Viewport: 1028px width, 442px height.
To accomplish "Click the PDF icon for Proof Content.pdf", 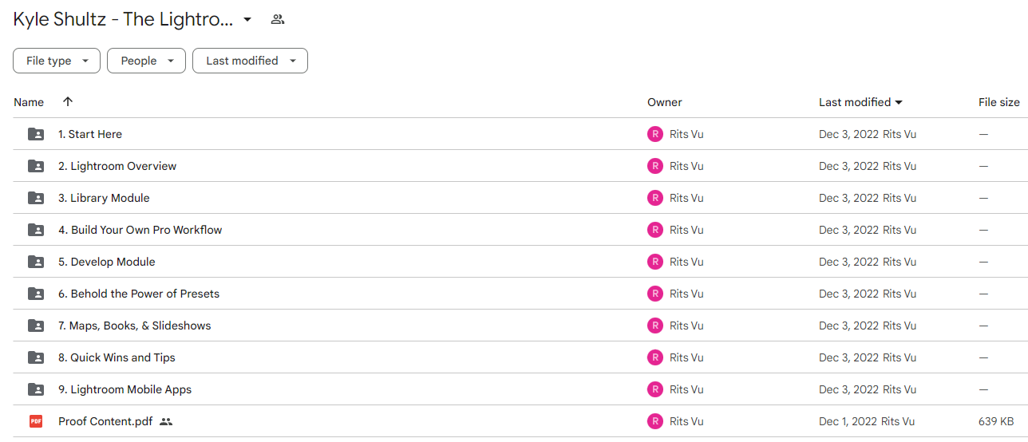I will pos(36,421).
